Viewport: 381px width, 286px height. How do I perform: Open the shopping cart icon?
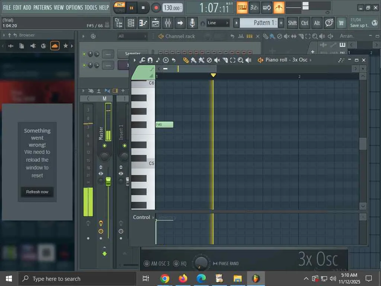point(341,23)
